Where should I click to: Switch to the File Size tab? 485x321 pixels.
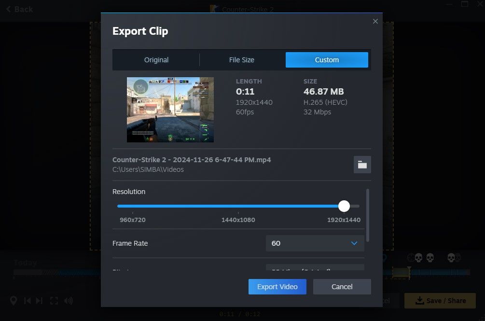click(x=242, y=60)
